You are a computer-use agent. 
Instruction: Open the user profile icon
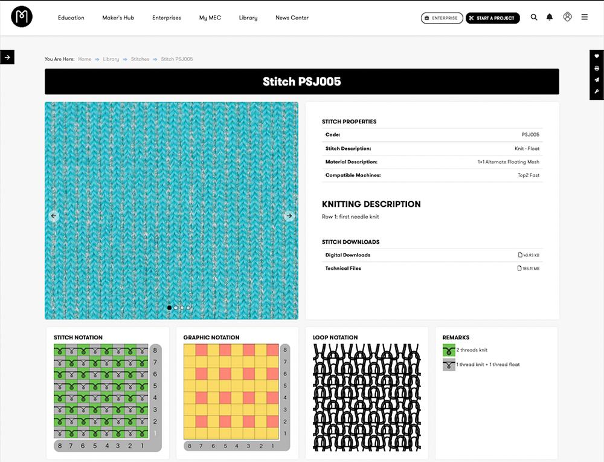coord(567,18)
